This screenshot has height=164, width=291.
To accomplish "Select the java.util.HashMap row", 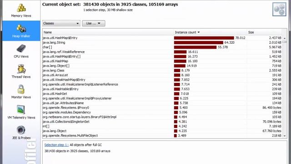I will (x=162, y=61).
